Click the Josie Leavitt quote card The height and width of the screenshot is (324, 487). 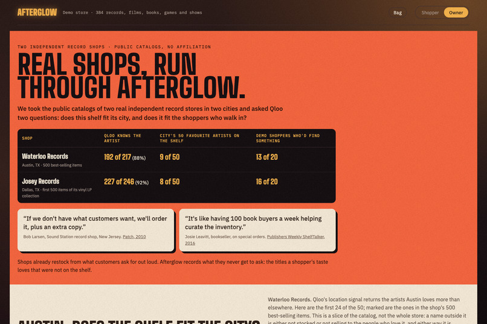pos(257,230)
